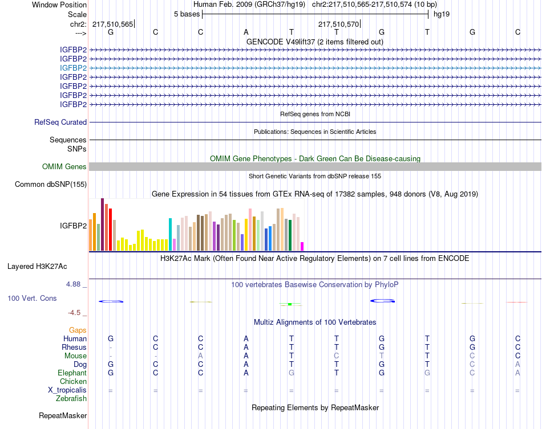Click the green PhyloP conservation mark
Screen dimensions: 542x429
(290, 304)
